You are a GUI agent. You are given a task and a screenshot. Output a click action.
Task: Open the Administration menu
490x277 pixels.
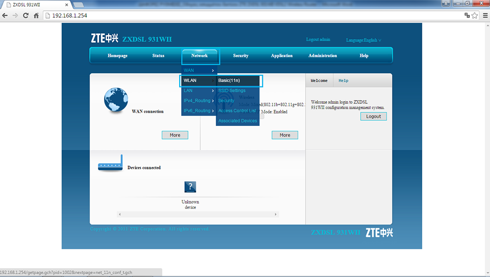(x=322, y=55)
